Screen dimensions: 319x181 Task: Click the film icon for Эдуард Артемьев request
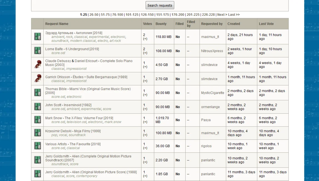pos(38,37)
